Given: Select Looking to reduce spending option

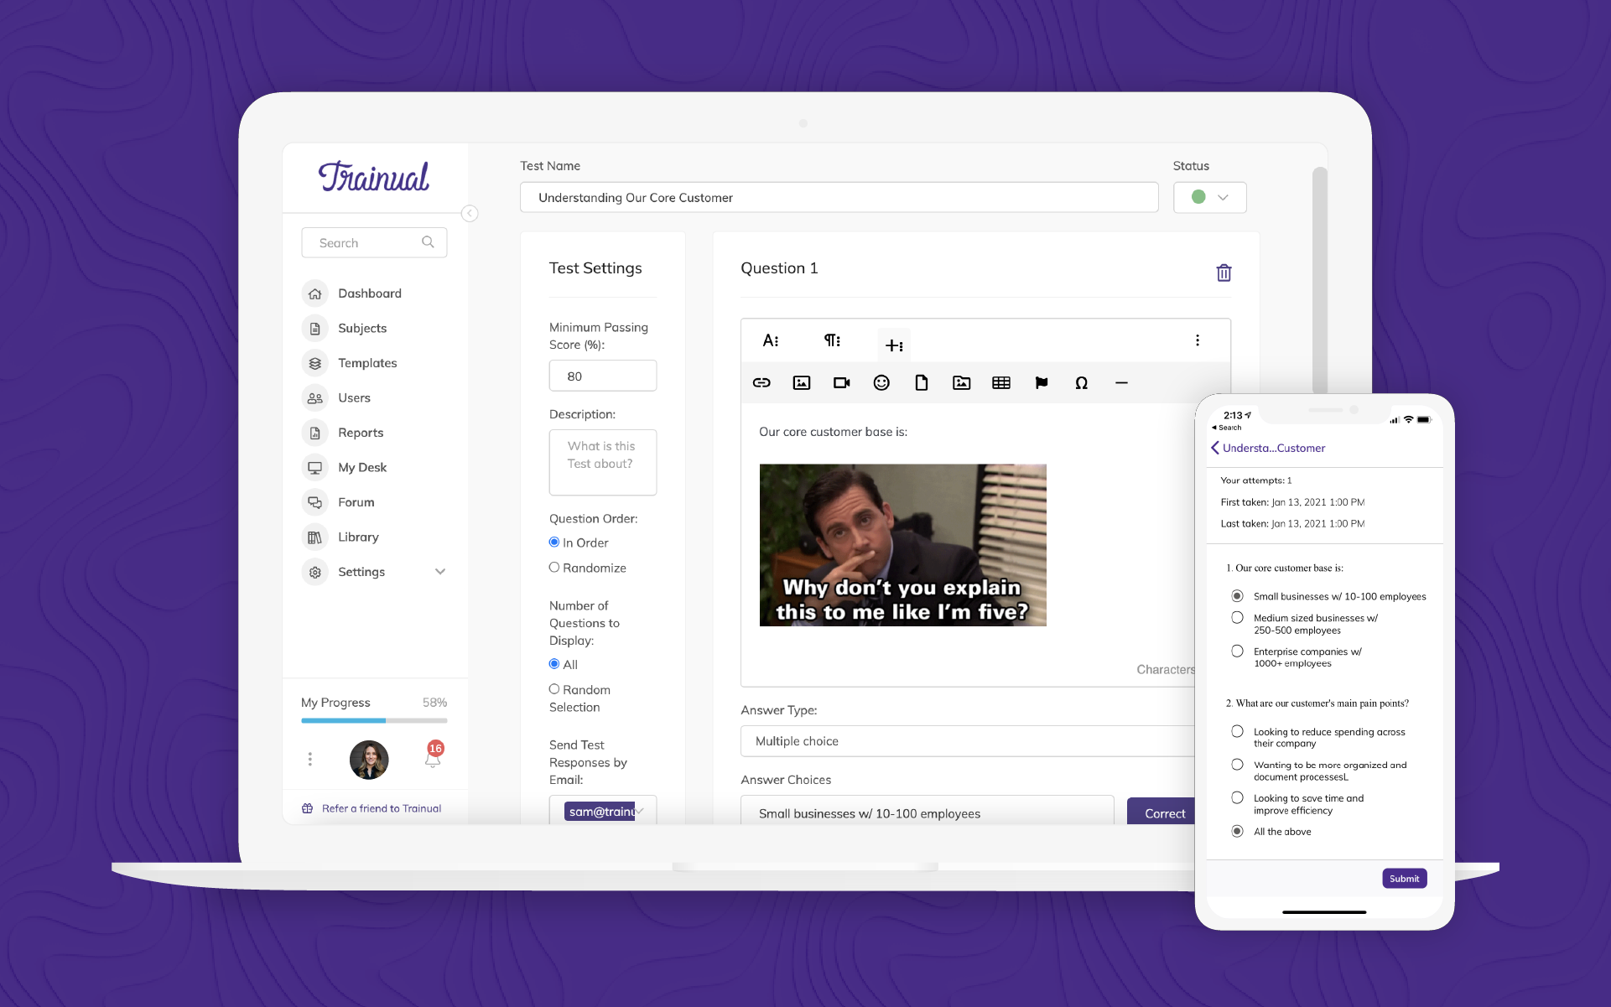Looking at the screenshot, I should 1237,732.
